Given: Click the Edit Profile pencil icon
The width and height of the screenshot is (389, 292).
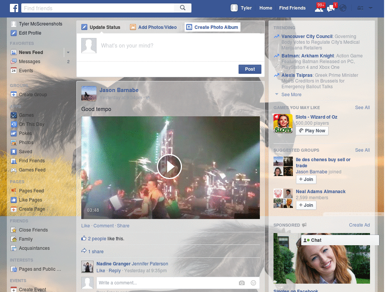Looking at the screenshot, I should coord(14,33).
